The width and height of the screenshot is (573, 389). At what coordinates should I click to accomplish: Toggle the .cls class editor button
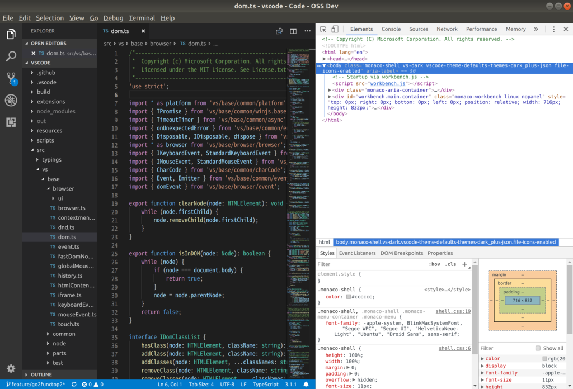coord(450,264)
